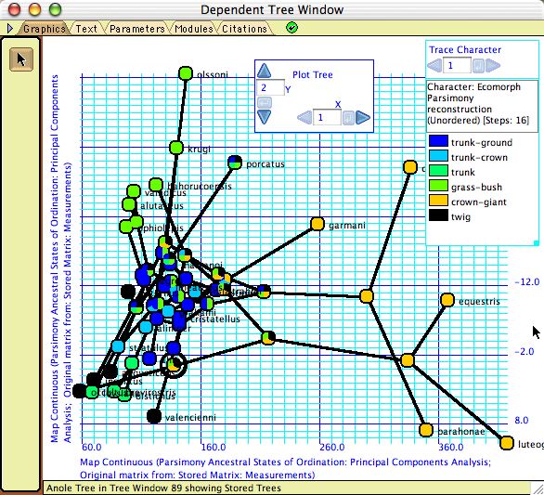Viewport: 544px width, 495px height.
Task: Switch to the Citations tab
Action: [x=244, y=29]
